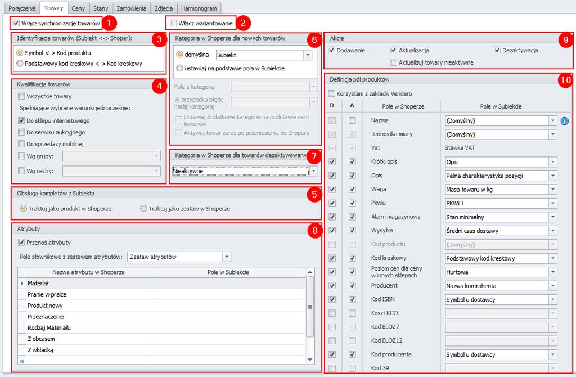This screenshot has height=377, width=576.
Task: Choose ustawiaj na podstawie pola w Subiekcie
Action: (x=179, y=68)
